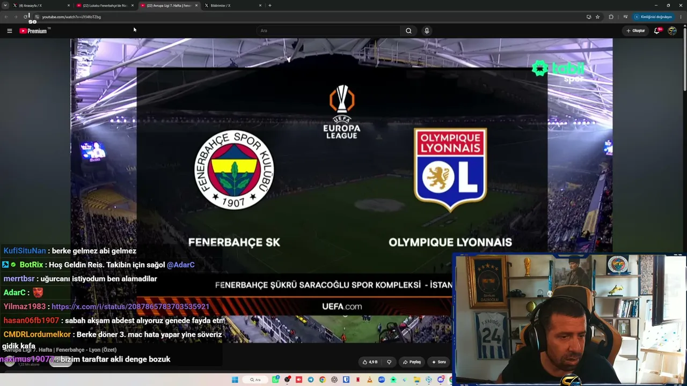The width and height of the screenshot is (687, 386).
Task: Open the Chrome tab search dropdown arrow
Action: (5, 5)
